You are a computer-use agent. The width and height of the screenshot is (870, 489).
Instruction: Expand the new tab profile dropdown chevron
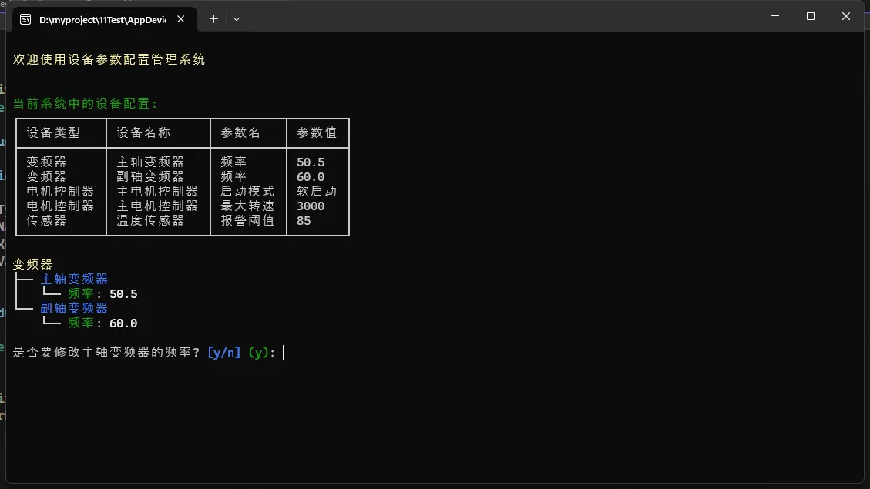pos(237,19)
